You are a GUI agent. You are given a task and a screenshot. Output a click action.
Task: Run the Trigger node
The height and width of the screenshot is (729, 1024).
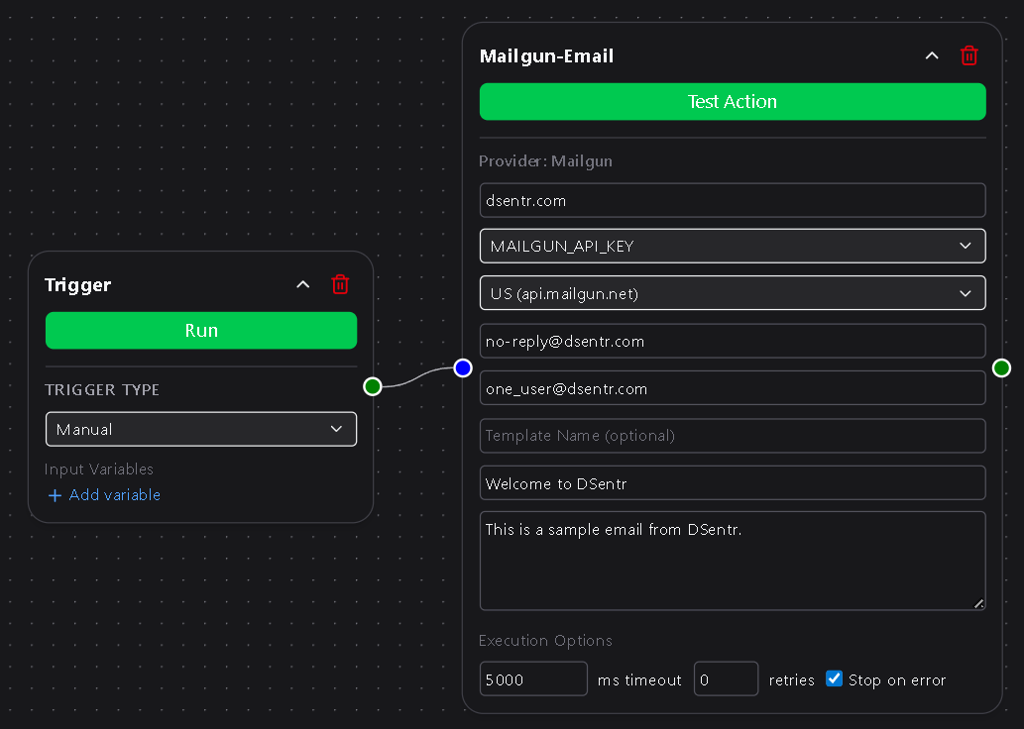[201, 330]
